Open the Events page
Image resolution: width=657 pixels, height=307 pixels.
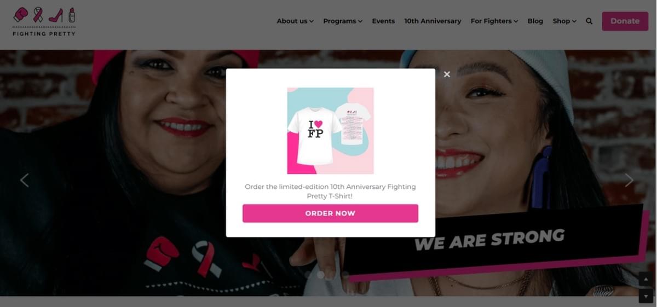pyautogui.click(x=383, y=21)
